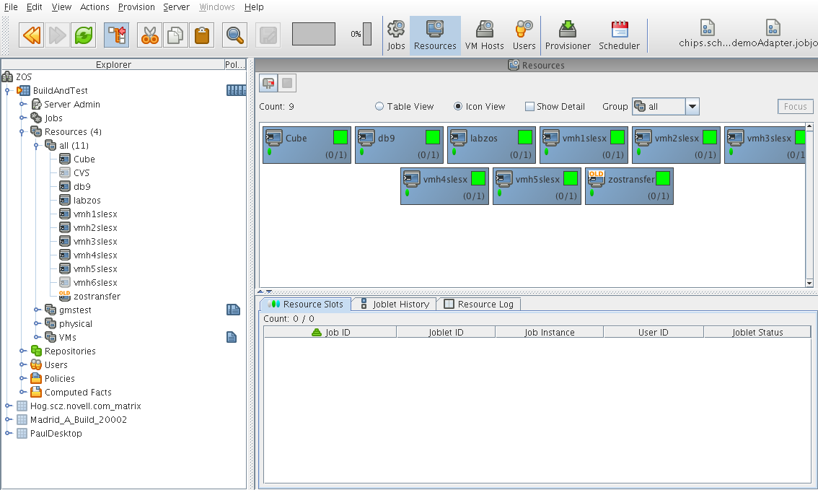The image size is (818, 490).
Task: Click the Explorer column header
Action: click(113, 65)
